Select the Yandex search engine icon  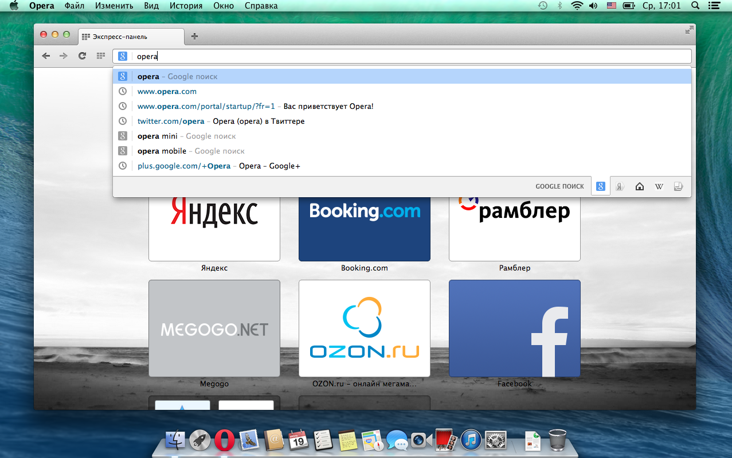click(620, 186)
